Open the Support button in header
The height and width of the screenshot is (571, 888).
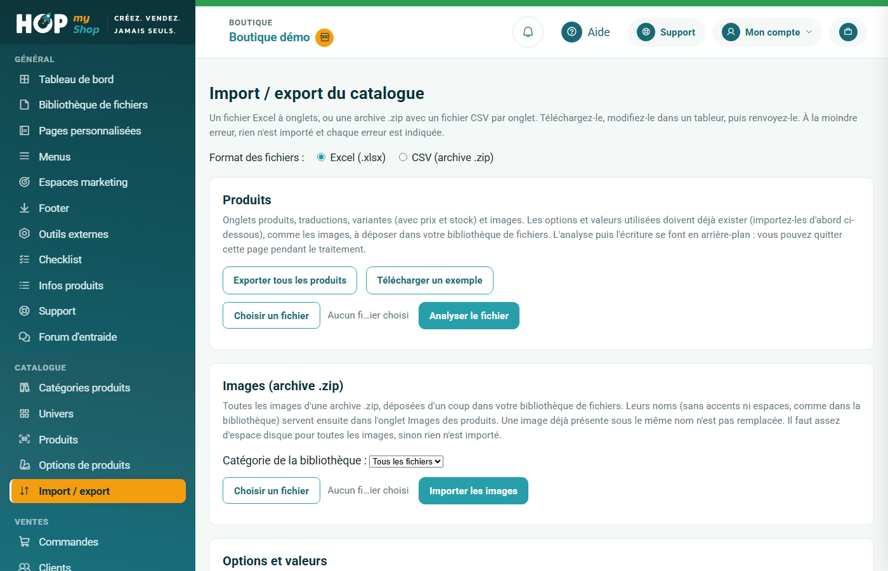pos(666,32)
